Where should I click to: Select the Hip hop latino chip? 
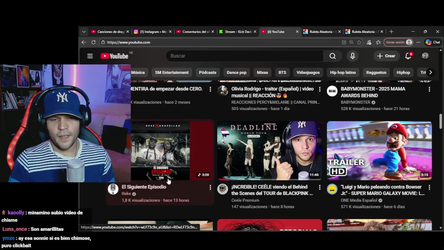(x=343, y=73)
